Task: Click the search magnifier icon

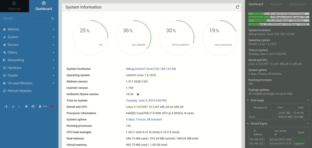Action: tap(52, 19)
